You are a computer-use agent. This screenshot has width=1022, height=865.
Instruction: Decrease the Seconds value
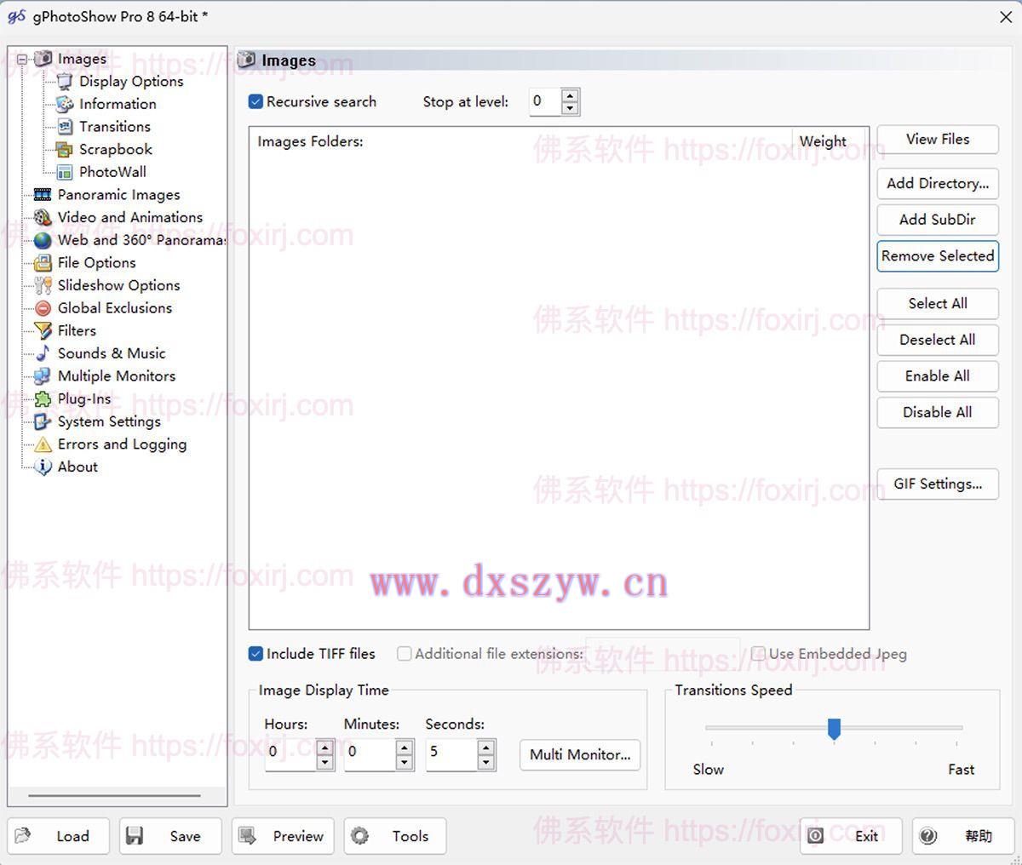(486, 762)
